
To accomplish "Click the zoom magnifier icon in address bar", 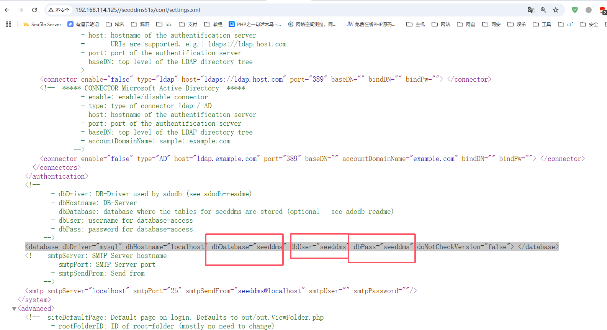I will pos(543,10).
